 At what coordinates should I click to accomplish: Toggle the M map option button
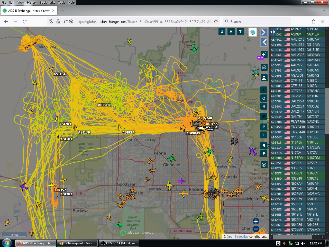coord(264,117)
